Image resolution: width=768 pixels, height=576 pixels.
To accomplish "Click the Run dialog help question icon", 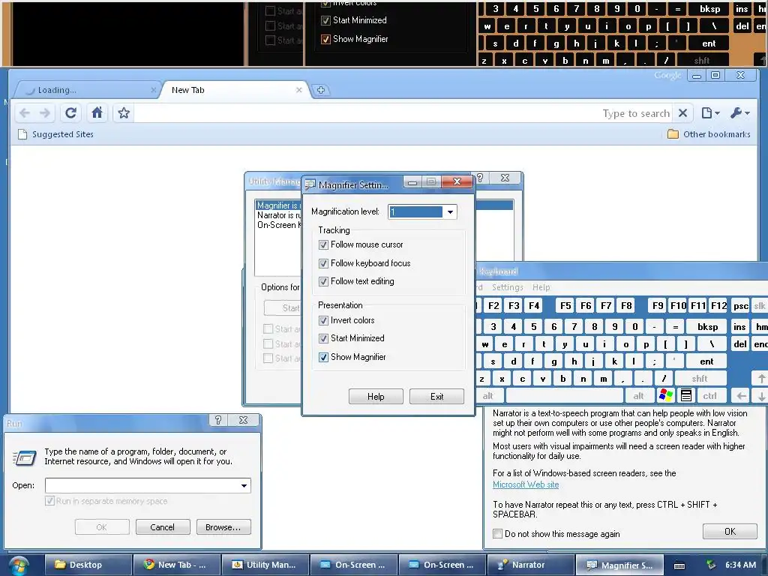I will [x=218, y=420].
